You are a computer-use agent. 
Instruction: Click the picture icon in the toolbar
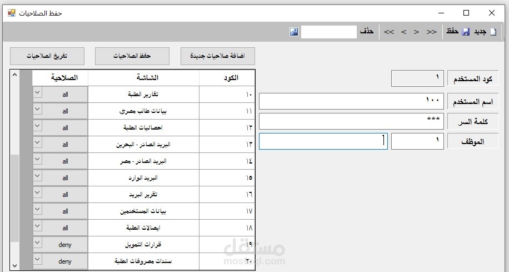(294, 32)
